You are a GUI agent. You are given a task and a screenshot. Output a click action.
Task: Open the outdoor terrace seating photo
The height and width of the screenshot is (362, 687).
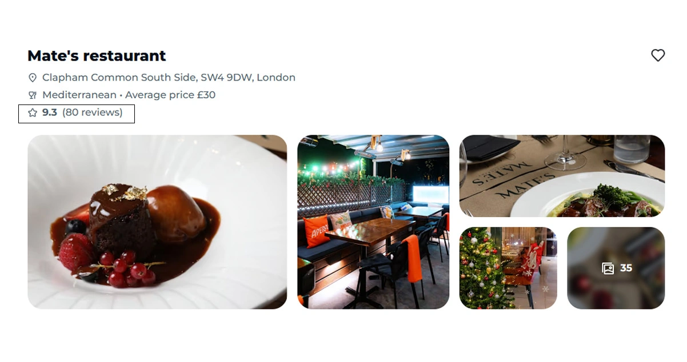(x=373, y=222)
